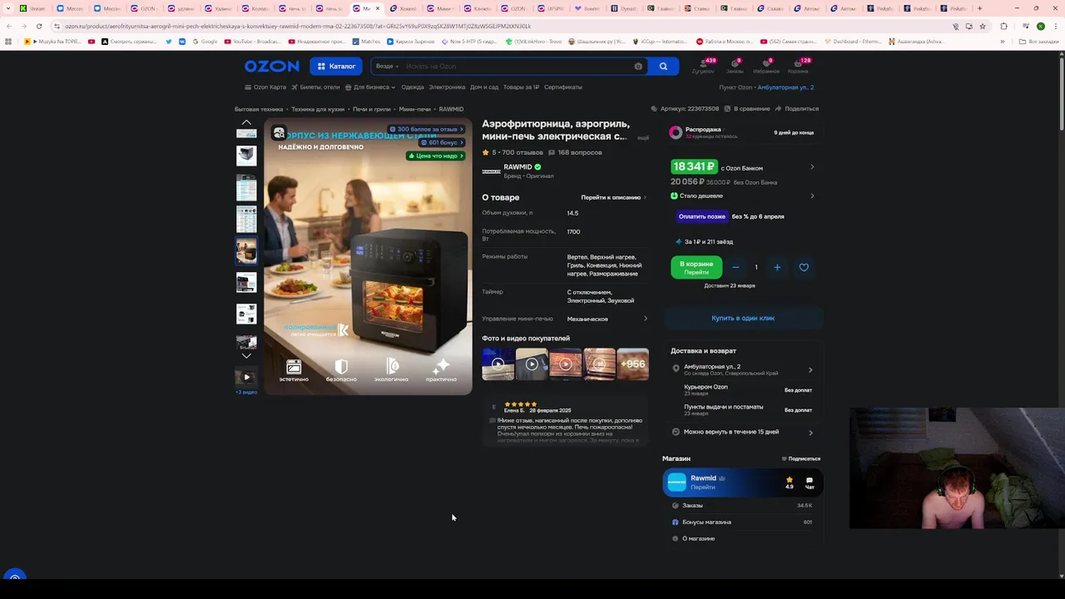This screenshot has height=599, width=1065.
Task: Open new browser tab plus button
Action: 979,8
